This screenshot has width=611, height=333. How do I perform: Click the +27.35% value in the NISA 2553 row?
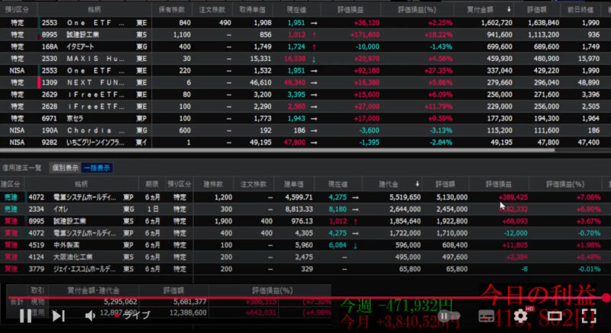[438, 71]
